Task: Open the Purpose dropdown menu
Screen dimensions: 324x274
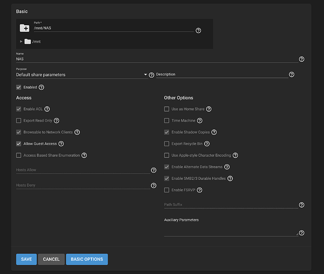Action: click(82, 75)
